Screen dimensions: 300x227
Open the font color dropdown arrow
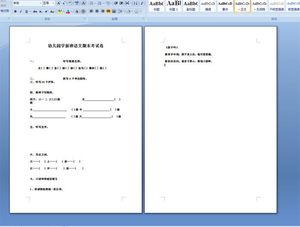tap(72, 12)
